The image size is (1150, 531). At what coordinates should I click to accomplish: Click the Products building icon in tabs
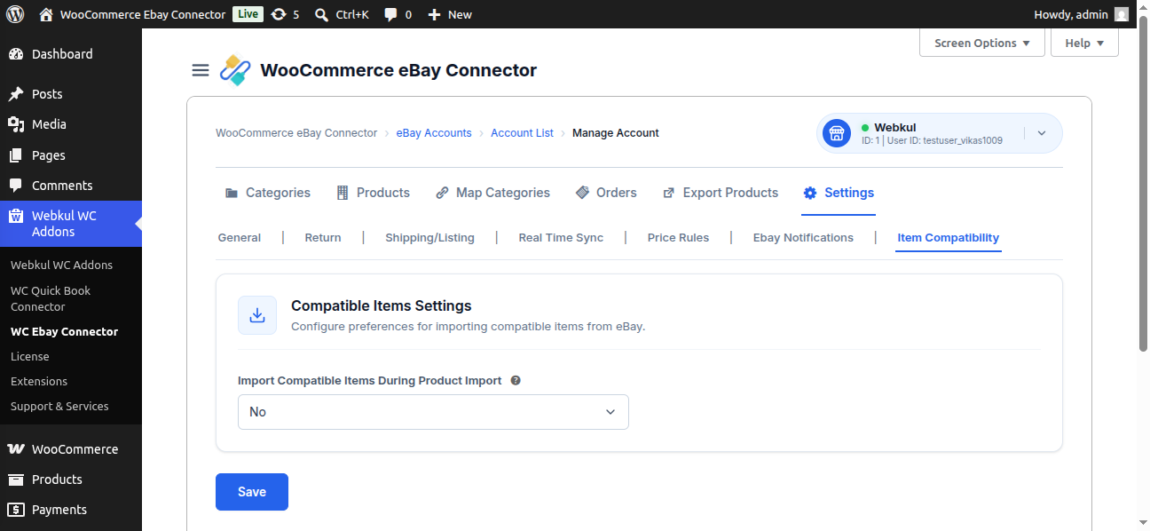[x=343, y=193]
